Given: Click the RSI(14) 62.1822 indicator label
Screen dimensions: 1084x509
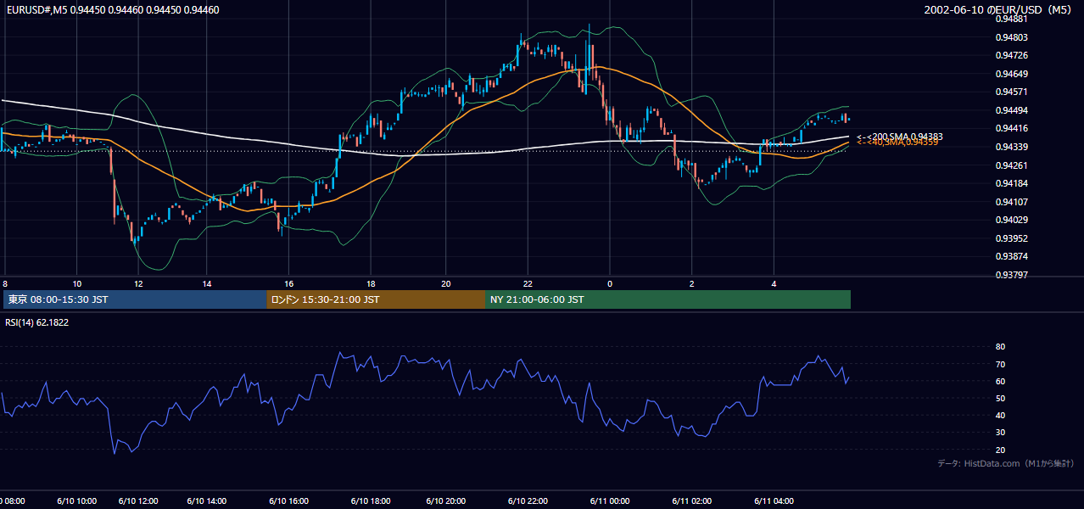Looking at the screenshot, I should click(x=37, y=322).
